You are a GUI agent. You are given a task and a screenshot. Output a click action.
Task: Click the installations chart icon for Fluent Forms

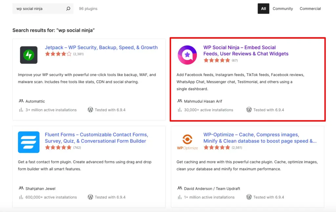[x=21, y=197]
